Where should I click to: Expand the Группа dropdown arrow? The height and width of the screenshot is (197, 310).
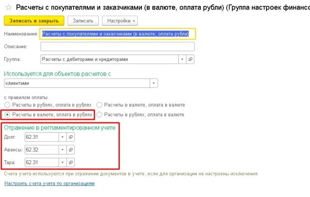(182, 59)
